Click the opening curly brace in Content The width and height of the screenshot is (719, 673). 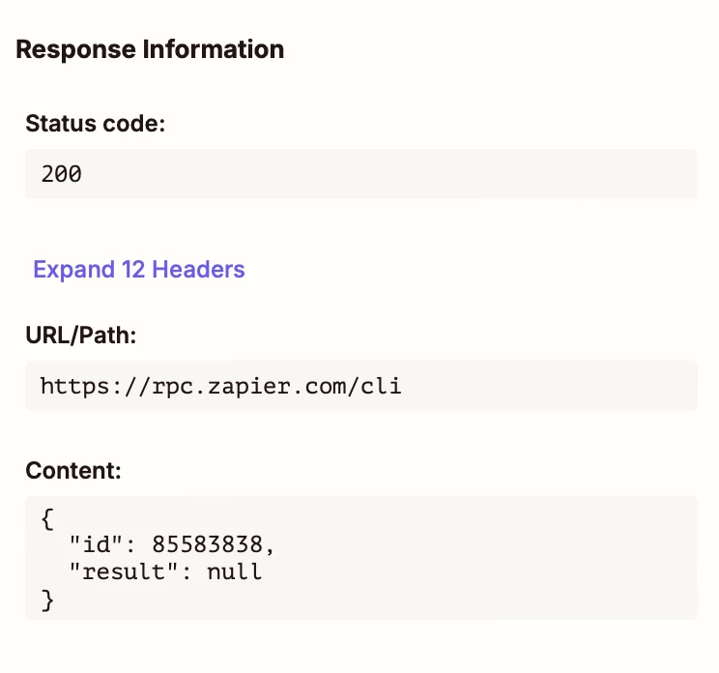(x=47, y=519)
